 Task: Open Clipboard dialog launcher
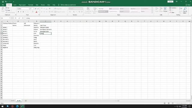point(16,15)
